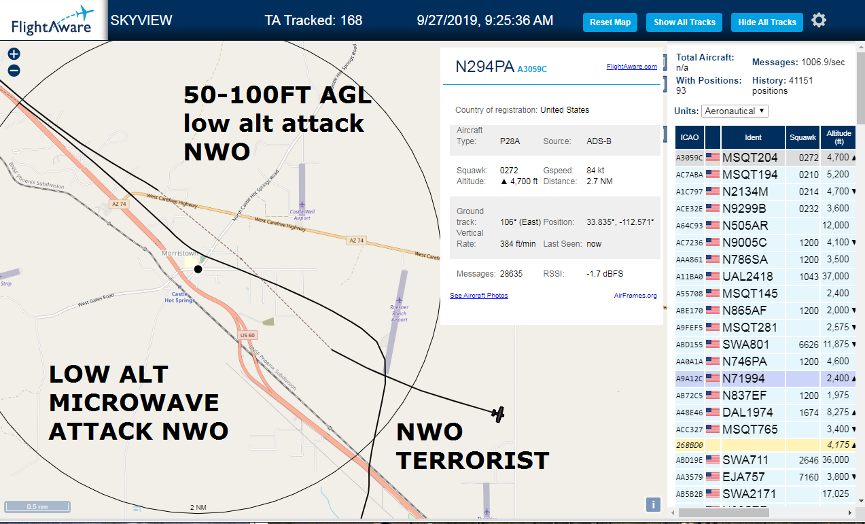Select the N71994 aircraft row
Screen dimensions: 865x524
coord(766,379)
